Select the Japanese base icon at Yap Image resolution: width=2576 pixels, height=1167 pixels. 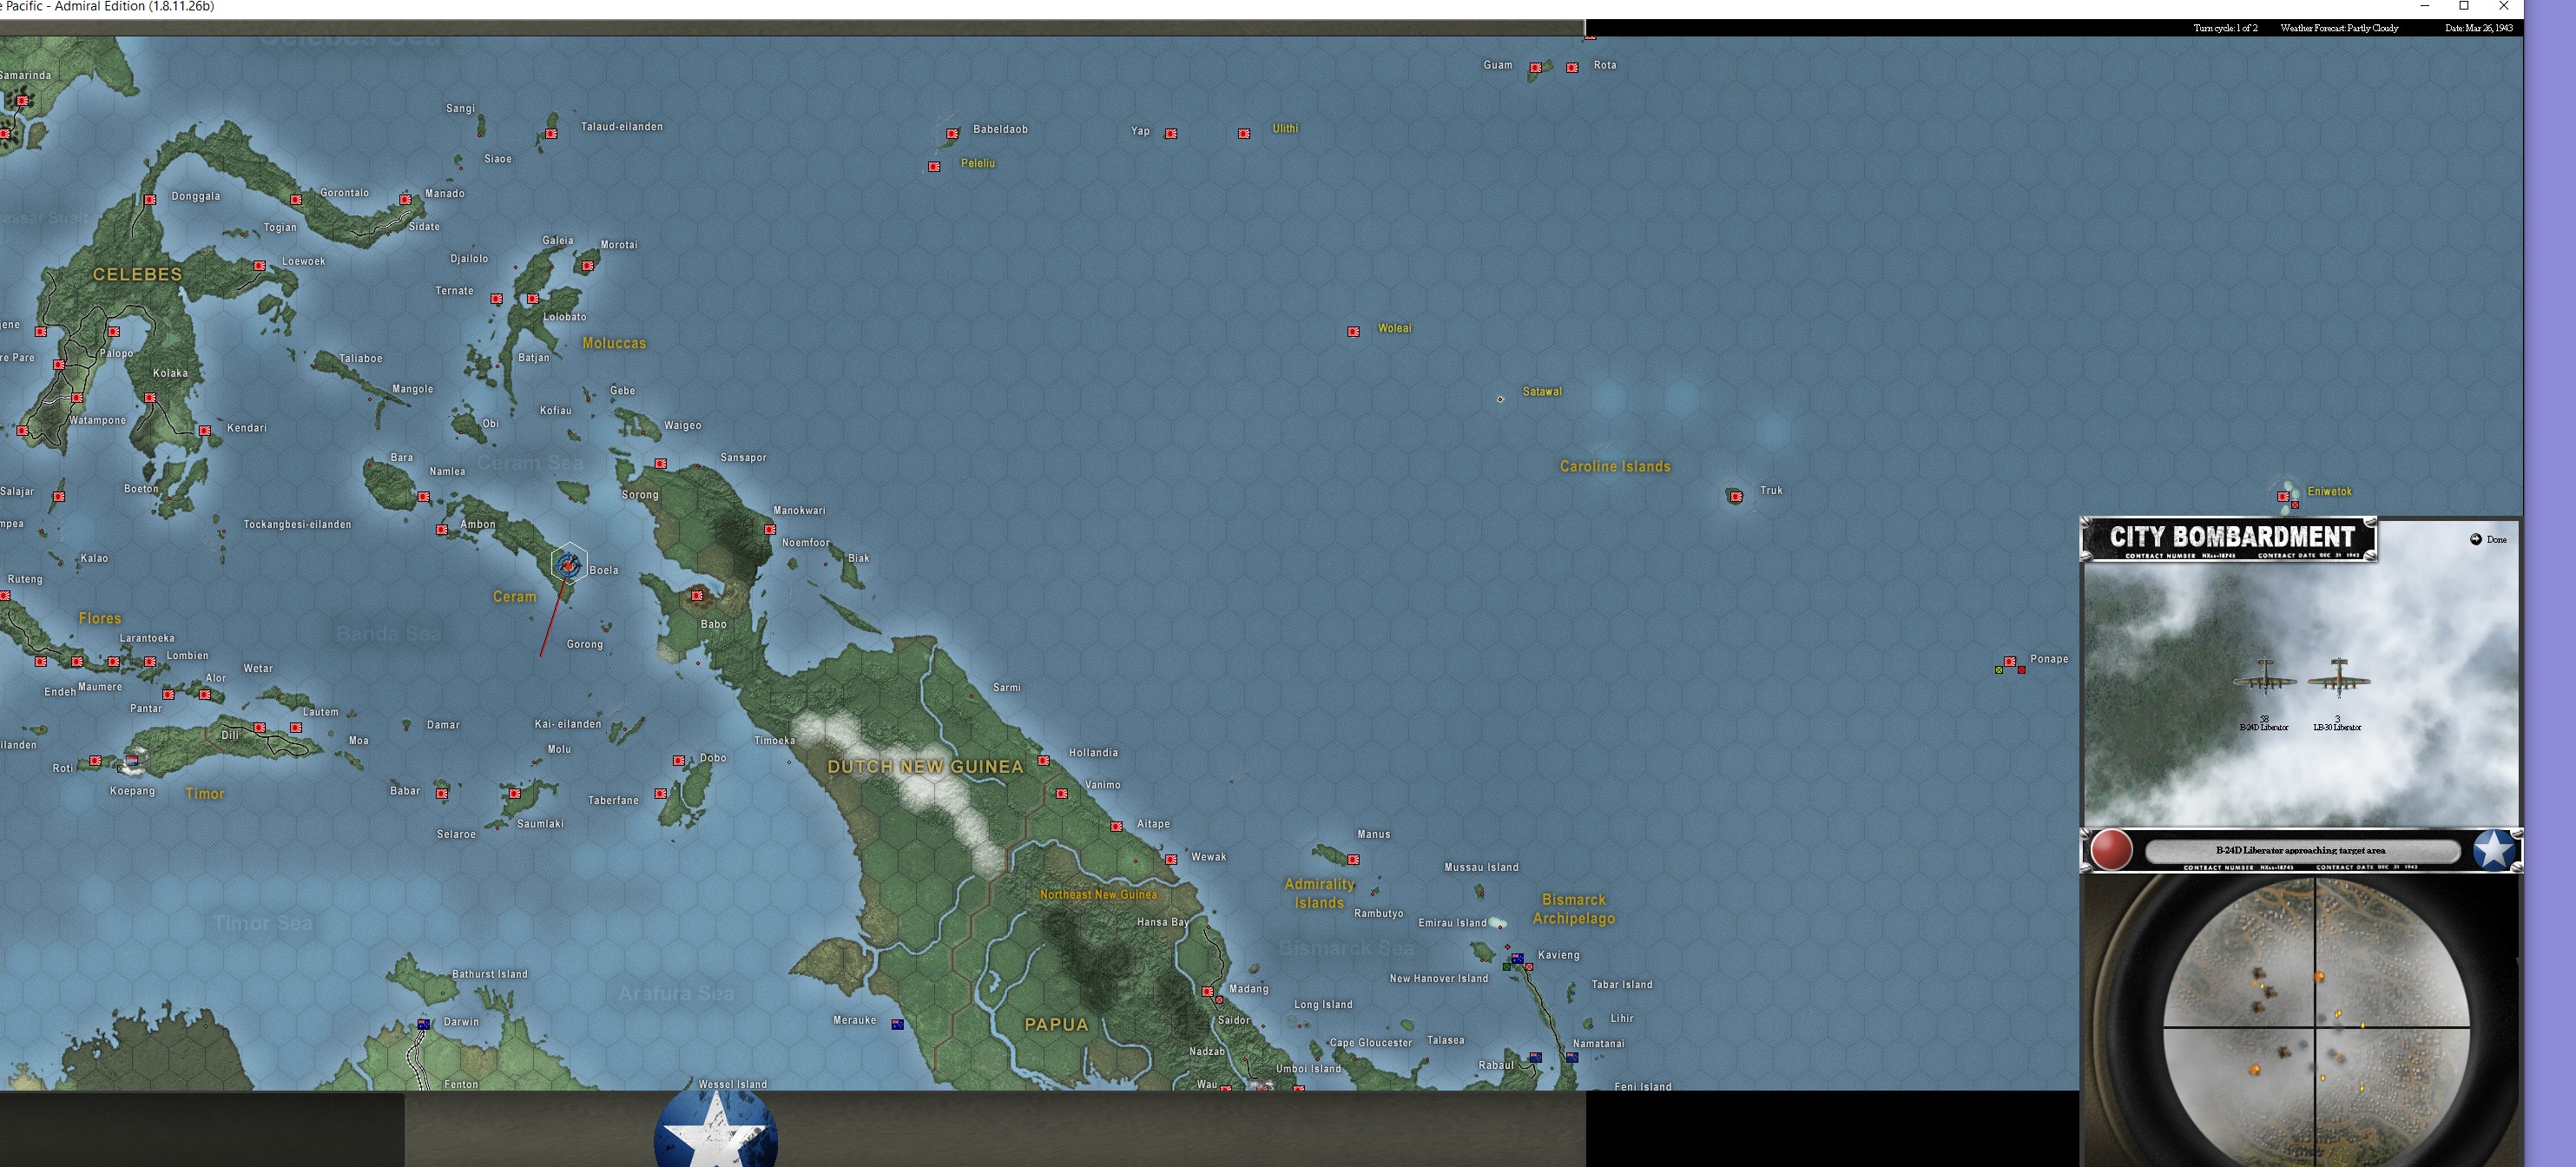coord(1171,134)
